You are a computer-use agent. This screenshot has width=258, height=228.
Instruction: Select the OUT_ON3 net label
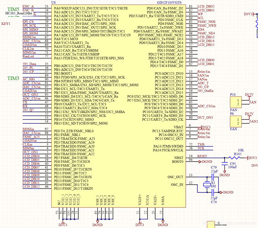(205, 117)
